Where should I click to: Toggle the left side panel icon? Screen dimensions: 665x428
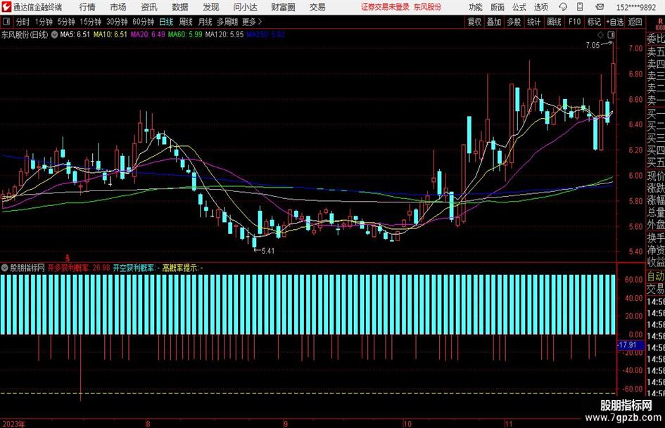point(6,22)
